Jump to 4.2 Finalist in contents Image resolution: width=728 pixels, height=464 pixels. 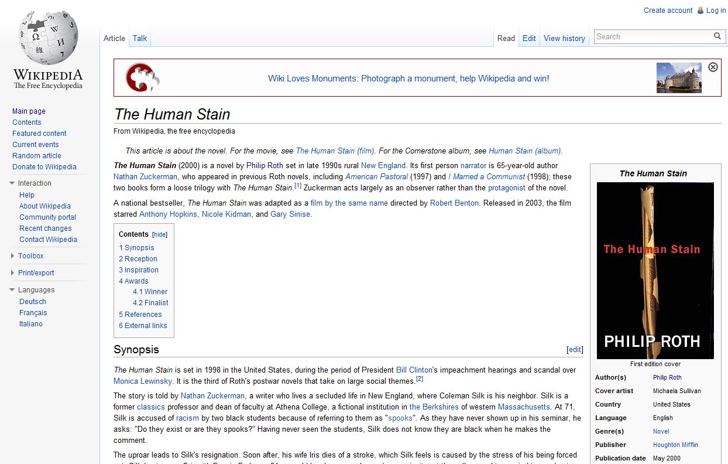150,303
